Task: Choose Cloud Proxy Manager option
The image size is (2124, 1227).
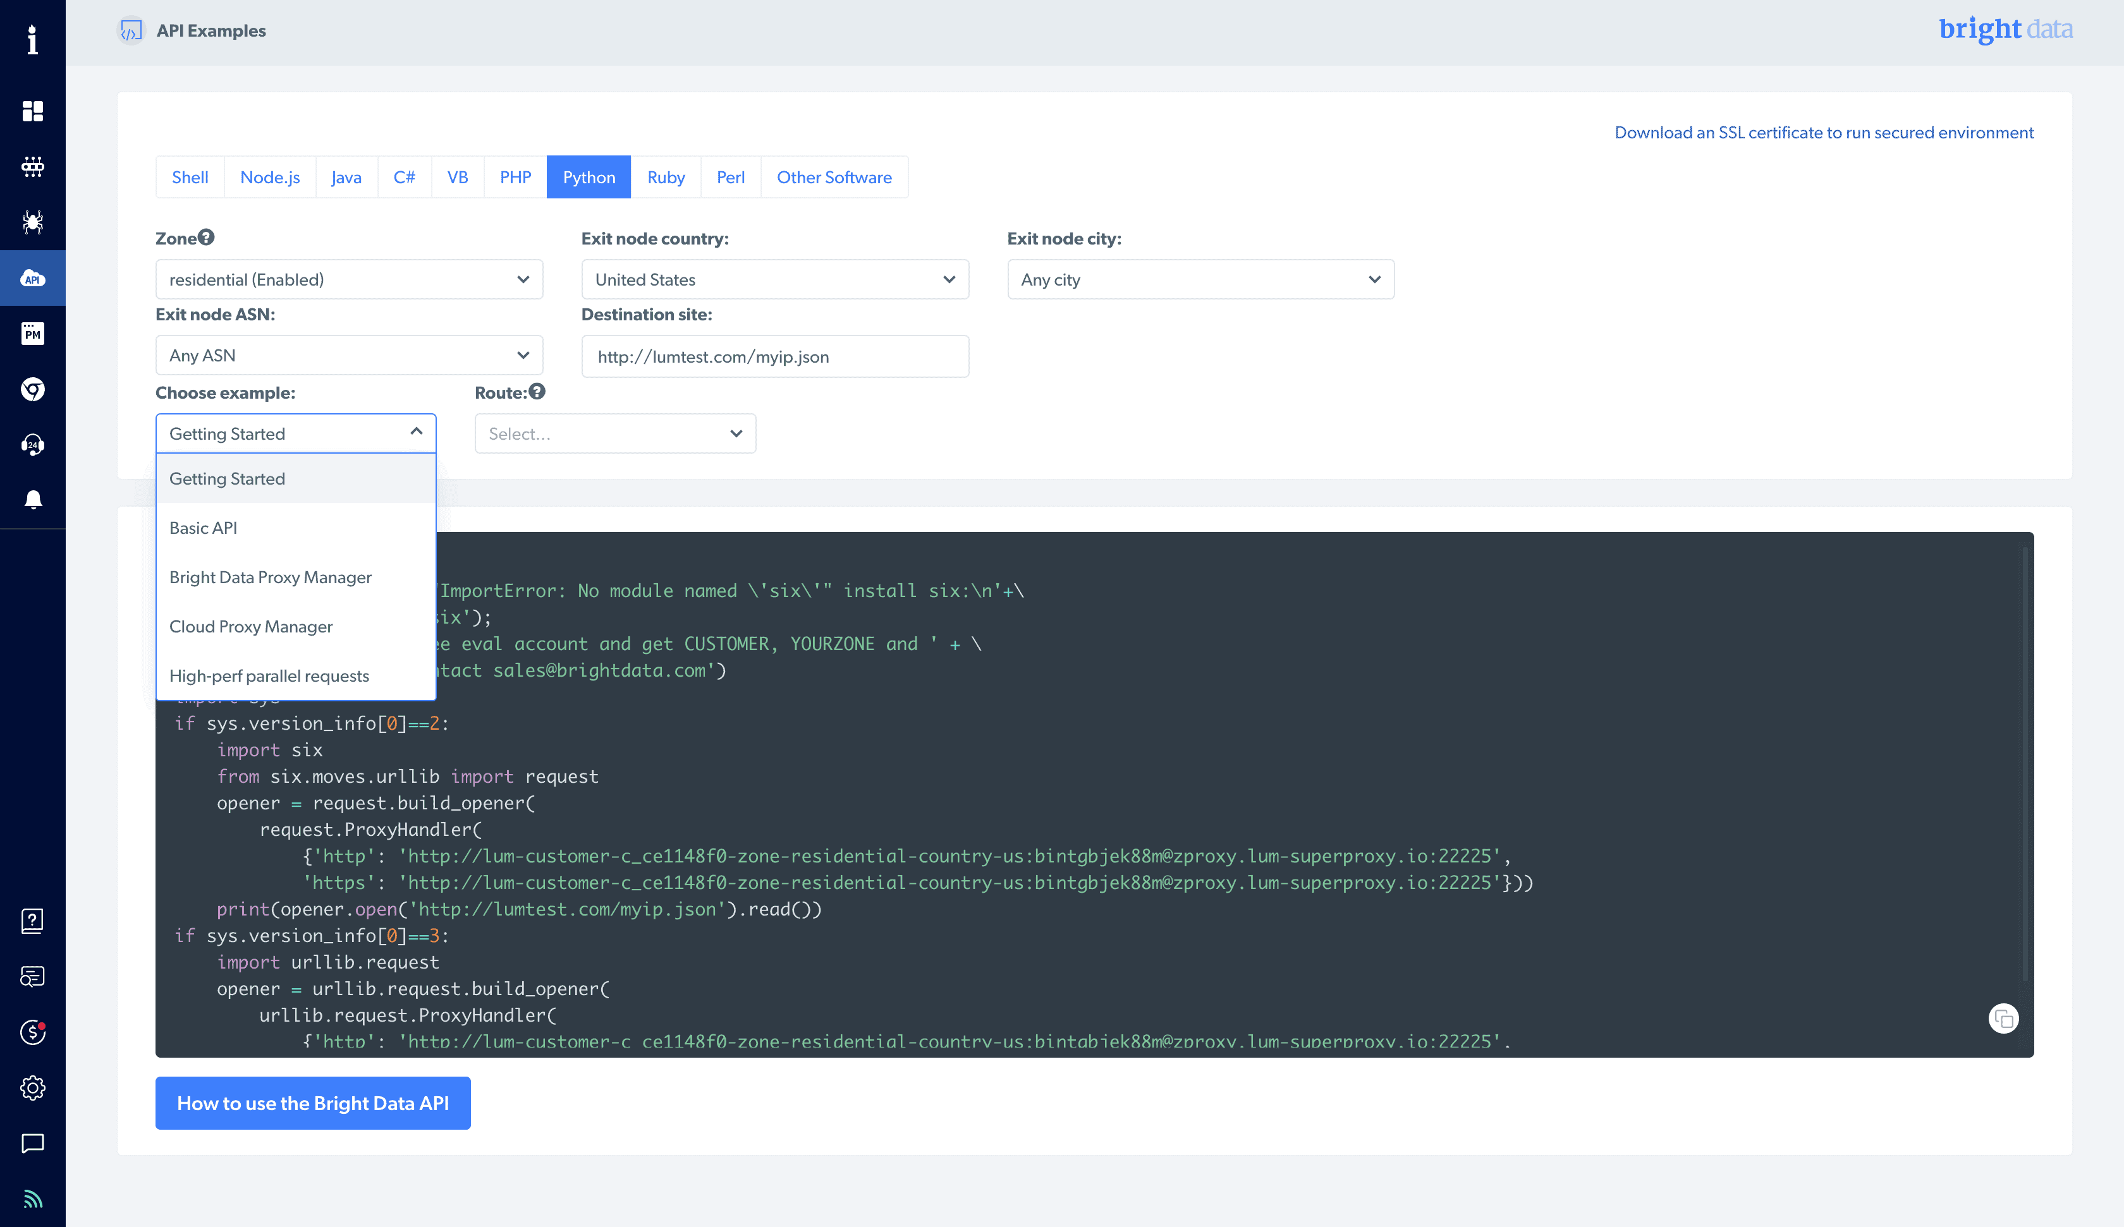Action: pos(296,626)
